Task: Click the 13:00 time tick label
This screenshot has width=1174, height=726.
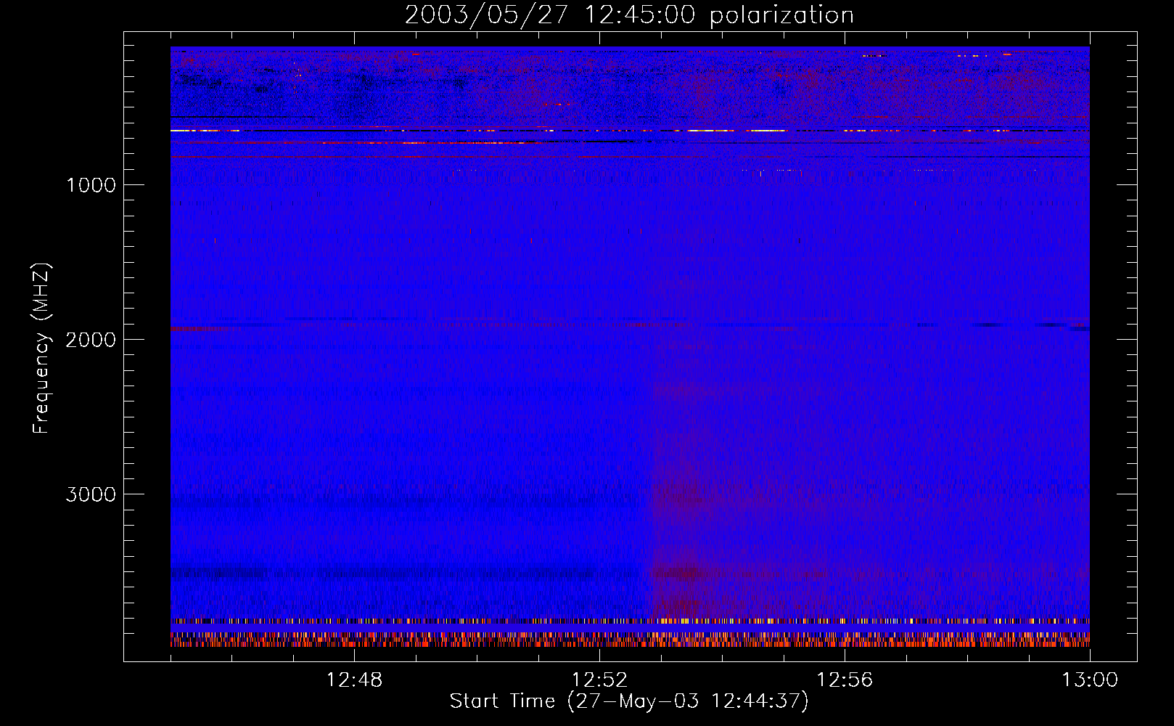Action: pyautogui.click(x=1090, y=680)
